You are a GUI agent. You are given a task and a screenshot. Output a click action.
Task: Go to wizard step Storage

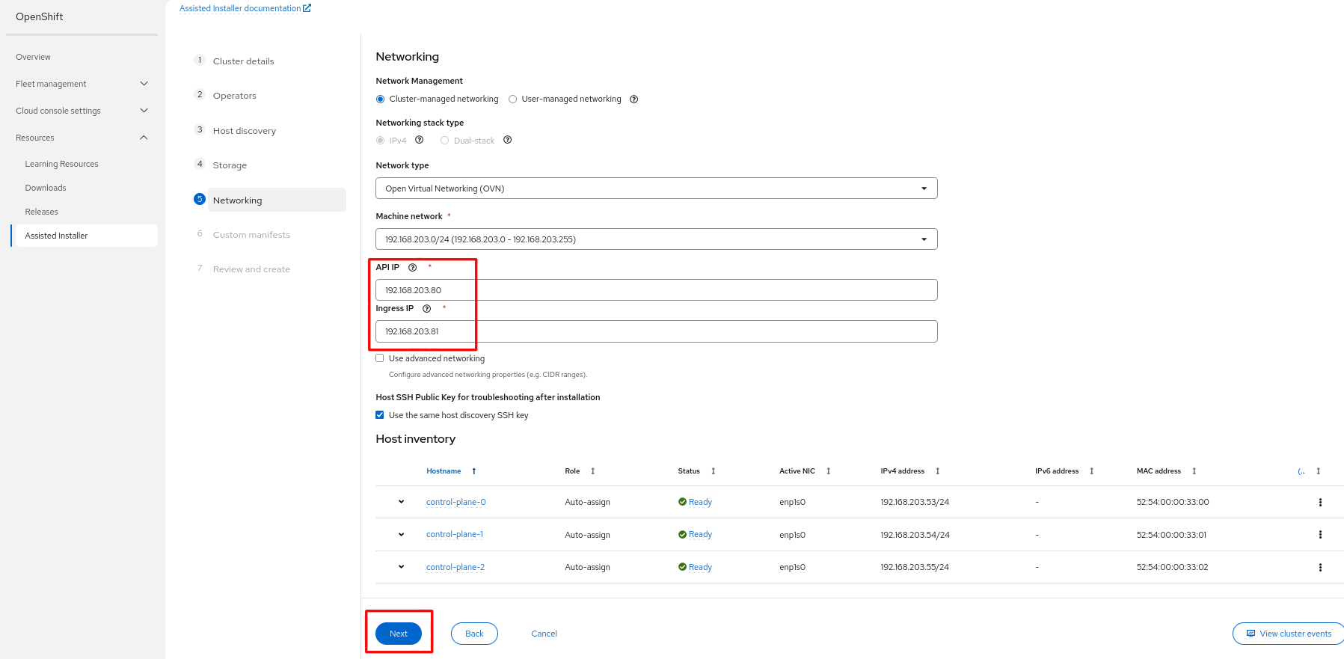[x=230, y=165]
